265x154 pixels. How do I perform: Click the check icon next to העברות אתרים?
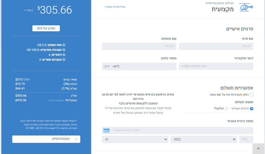[x=64, y=60]
